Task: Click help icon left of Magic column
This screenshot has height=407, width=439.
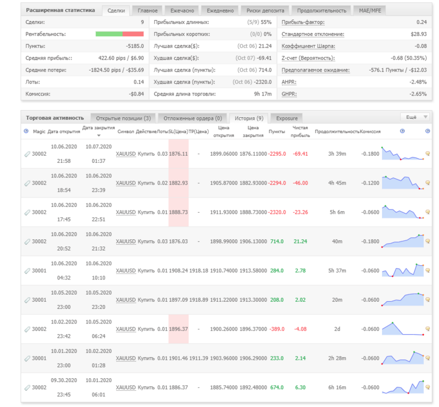Action: (26, 131)
